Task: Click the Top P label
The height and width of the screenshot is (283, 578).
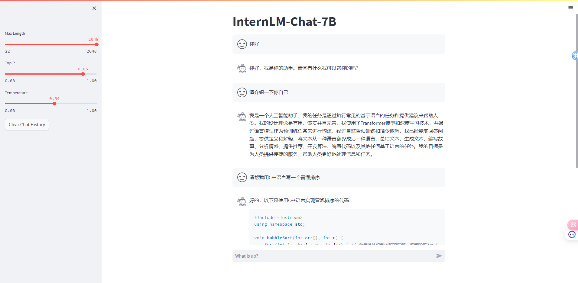Action: pyautogui.click(x=10, y=63)
